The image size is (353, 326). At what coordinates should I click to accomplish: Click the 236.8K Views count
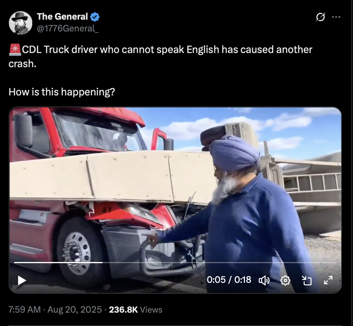[x=136, y=310]
